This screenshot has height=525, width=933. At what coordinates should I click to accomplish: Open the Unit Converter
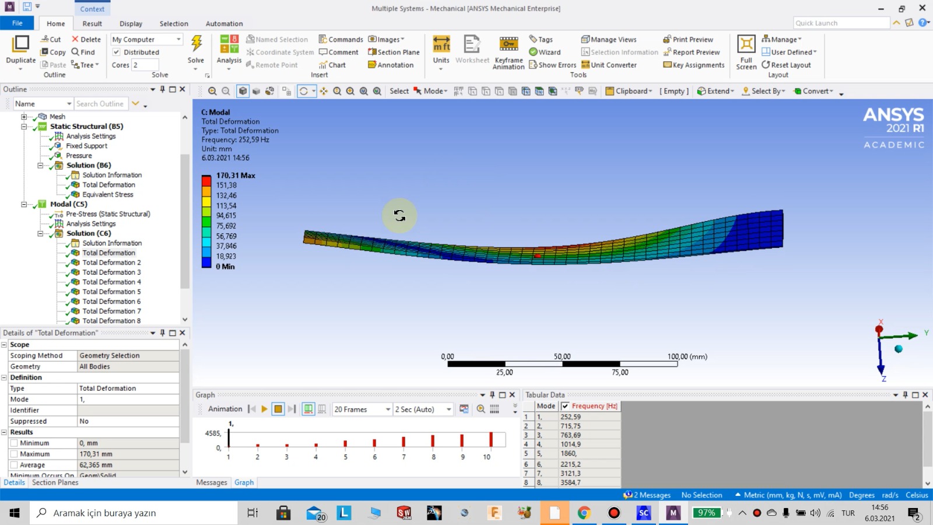click(609, 65)
